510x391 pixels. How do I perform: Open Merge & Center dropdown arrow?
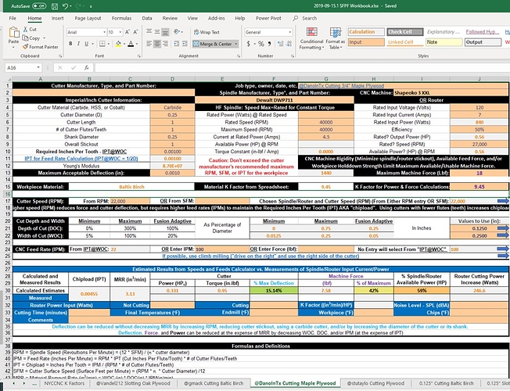[x=236, y=44]
